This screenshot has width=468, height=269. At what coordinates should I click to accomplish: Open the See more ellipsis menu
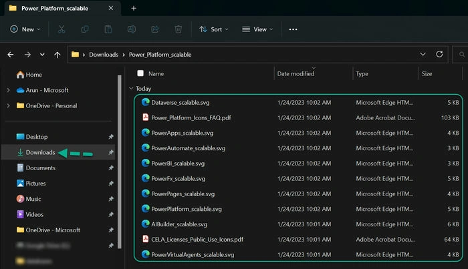click(293, 29)
